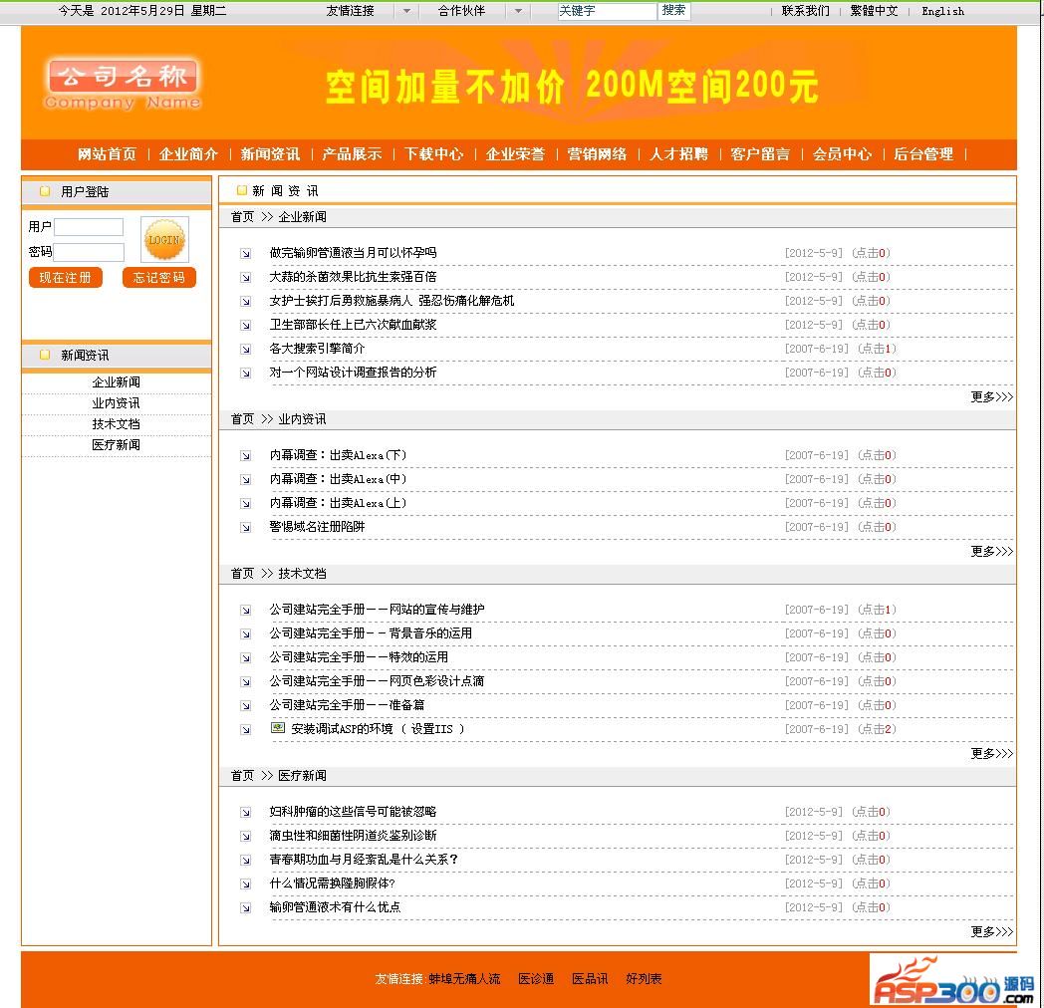Click the 密码 password input field

tap(89, 252)
